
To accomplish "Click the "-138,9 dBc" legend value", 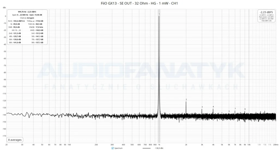I will coord(159,148).
